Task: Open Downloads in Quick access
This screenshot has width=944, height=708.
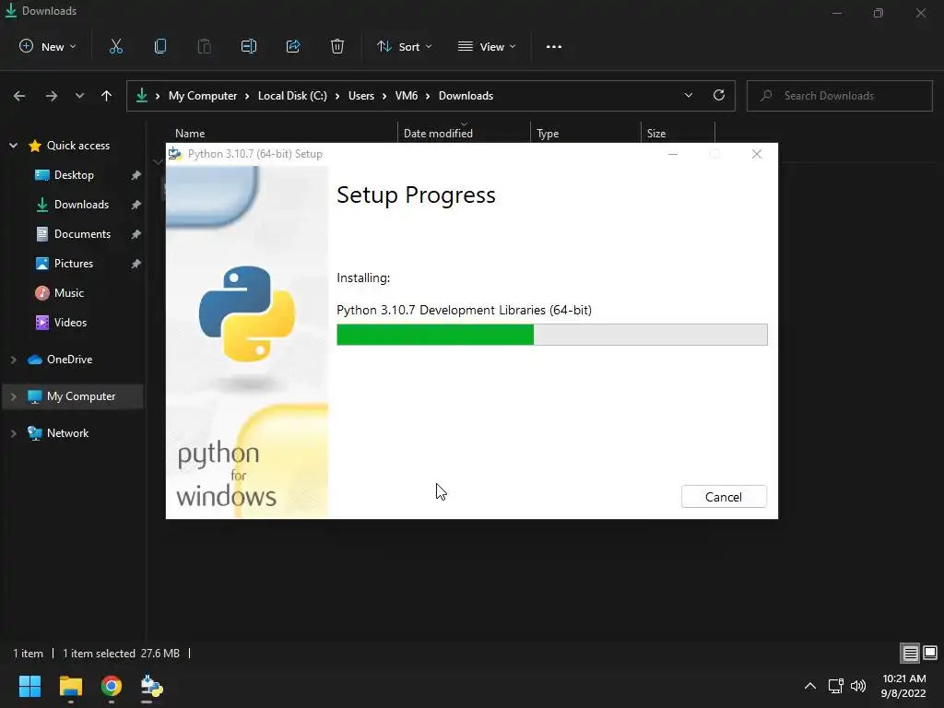Action: 81,205
